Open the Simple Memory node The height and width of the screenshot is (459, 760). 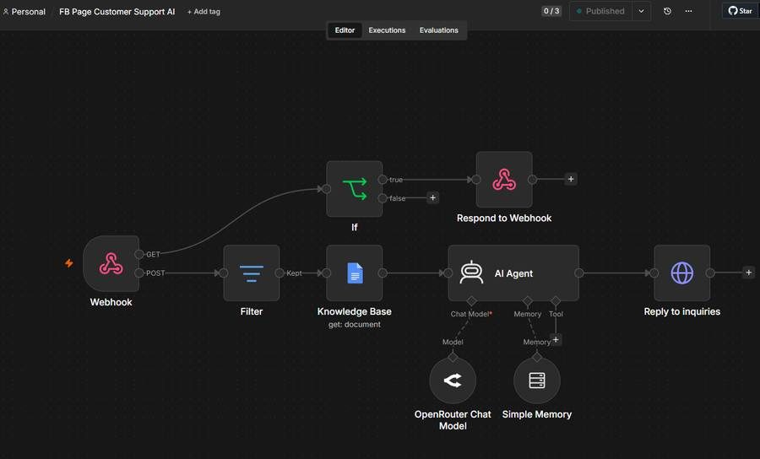pos(537,381)
